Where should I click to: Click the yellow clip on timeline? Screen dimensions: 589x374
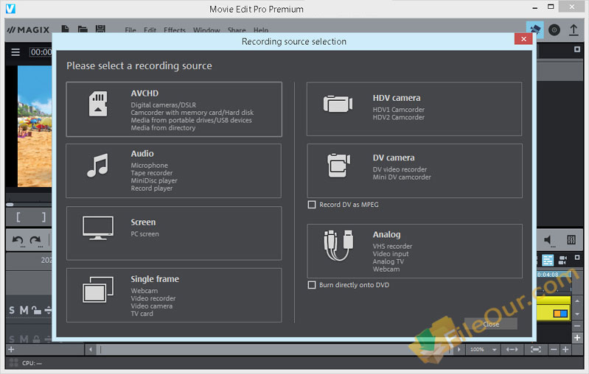[554, 308]
